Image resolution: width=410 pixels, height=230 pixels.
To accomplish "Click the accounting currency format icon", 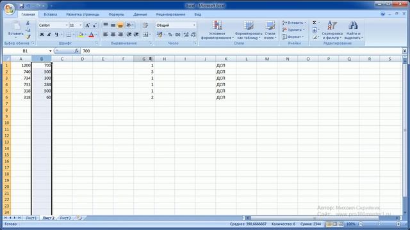I will [x=160, y=34].
